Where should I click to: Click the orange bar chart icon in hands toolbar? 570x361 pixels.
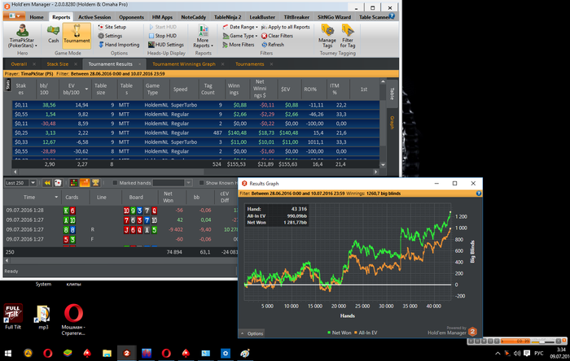pyautogui.click(x=85, y=183)
